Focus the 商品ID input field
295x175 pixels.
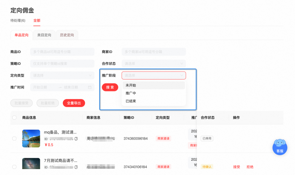coord(62,52)
